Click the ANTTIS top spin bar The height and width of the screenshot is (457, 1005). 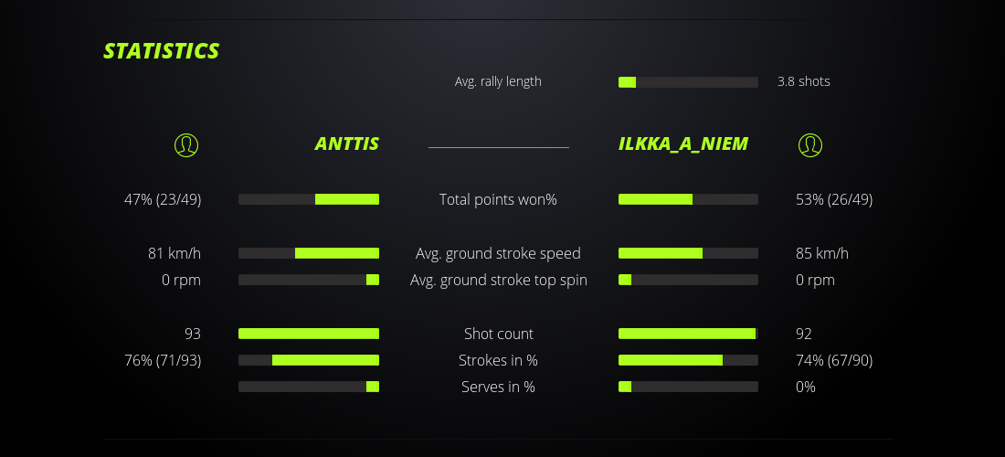tap(309, 280)
